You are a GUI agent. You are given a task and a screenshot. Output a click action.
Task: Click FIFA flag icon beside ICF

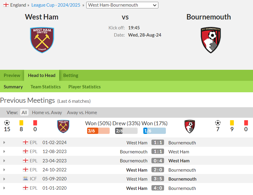[x=26, y=179]
